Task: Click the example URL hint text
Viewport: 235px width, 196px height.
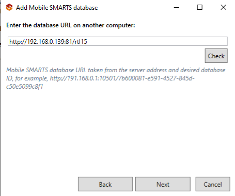Action: pyautogui.click(x=116, y=78)
